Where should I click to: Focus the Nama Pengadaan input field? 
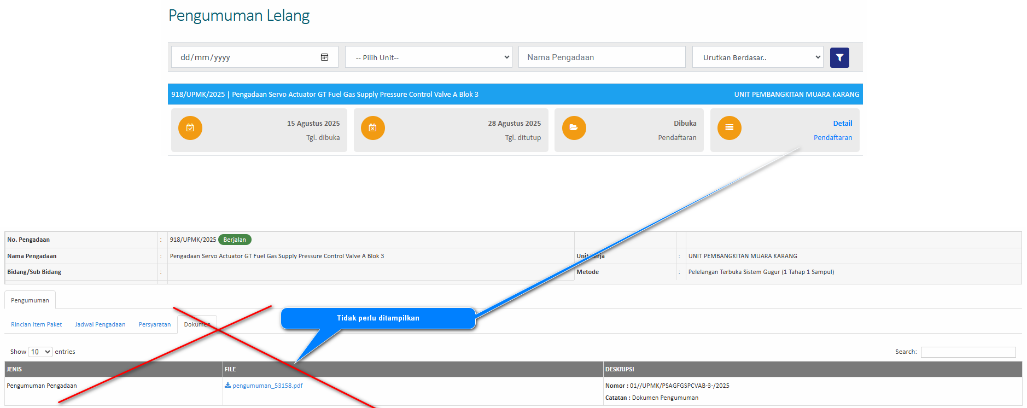point(602,57)
